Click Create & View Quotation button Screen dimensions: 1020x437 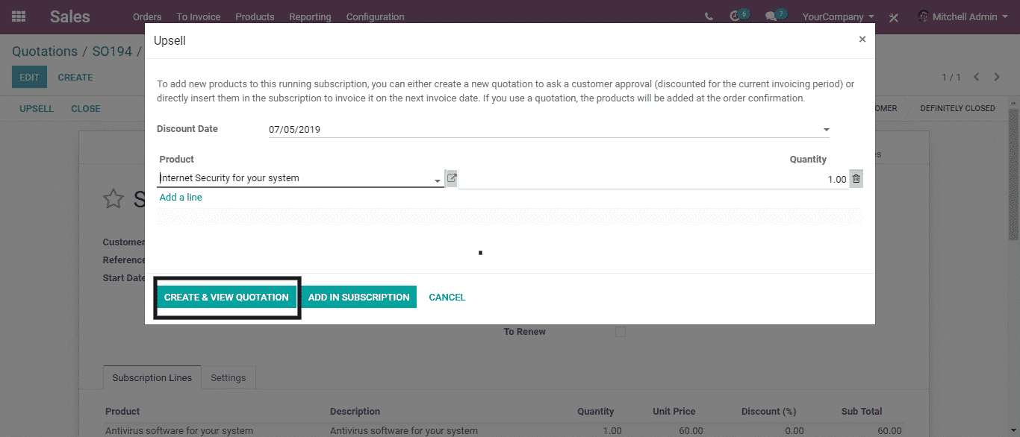226,297
